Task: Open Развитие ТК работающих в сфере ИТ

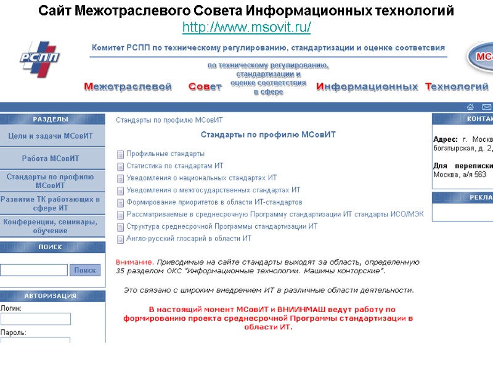Action: [52, 203]
